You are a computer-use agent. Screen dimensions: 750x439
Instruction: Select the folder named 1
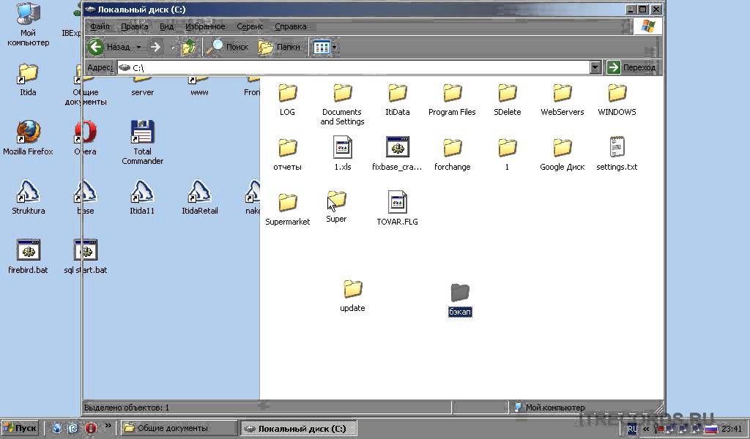[507, 155]
